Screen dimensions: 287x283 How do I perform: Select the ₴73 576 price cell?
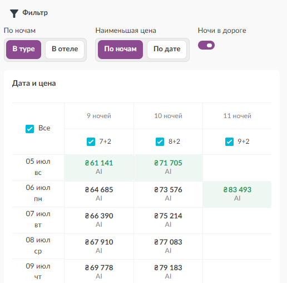pos(168,194)
